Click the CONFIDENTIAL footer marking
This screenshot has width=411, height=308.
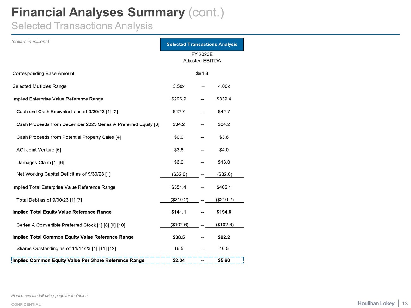(26, 305)
